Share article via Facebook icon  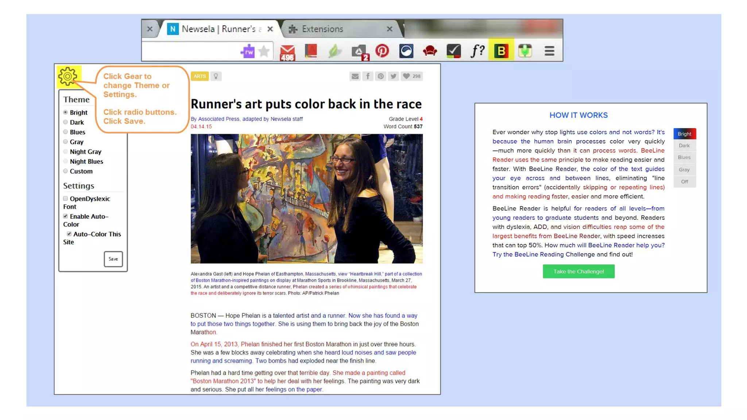click(368, 76)
